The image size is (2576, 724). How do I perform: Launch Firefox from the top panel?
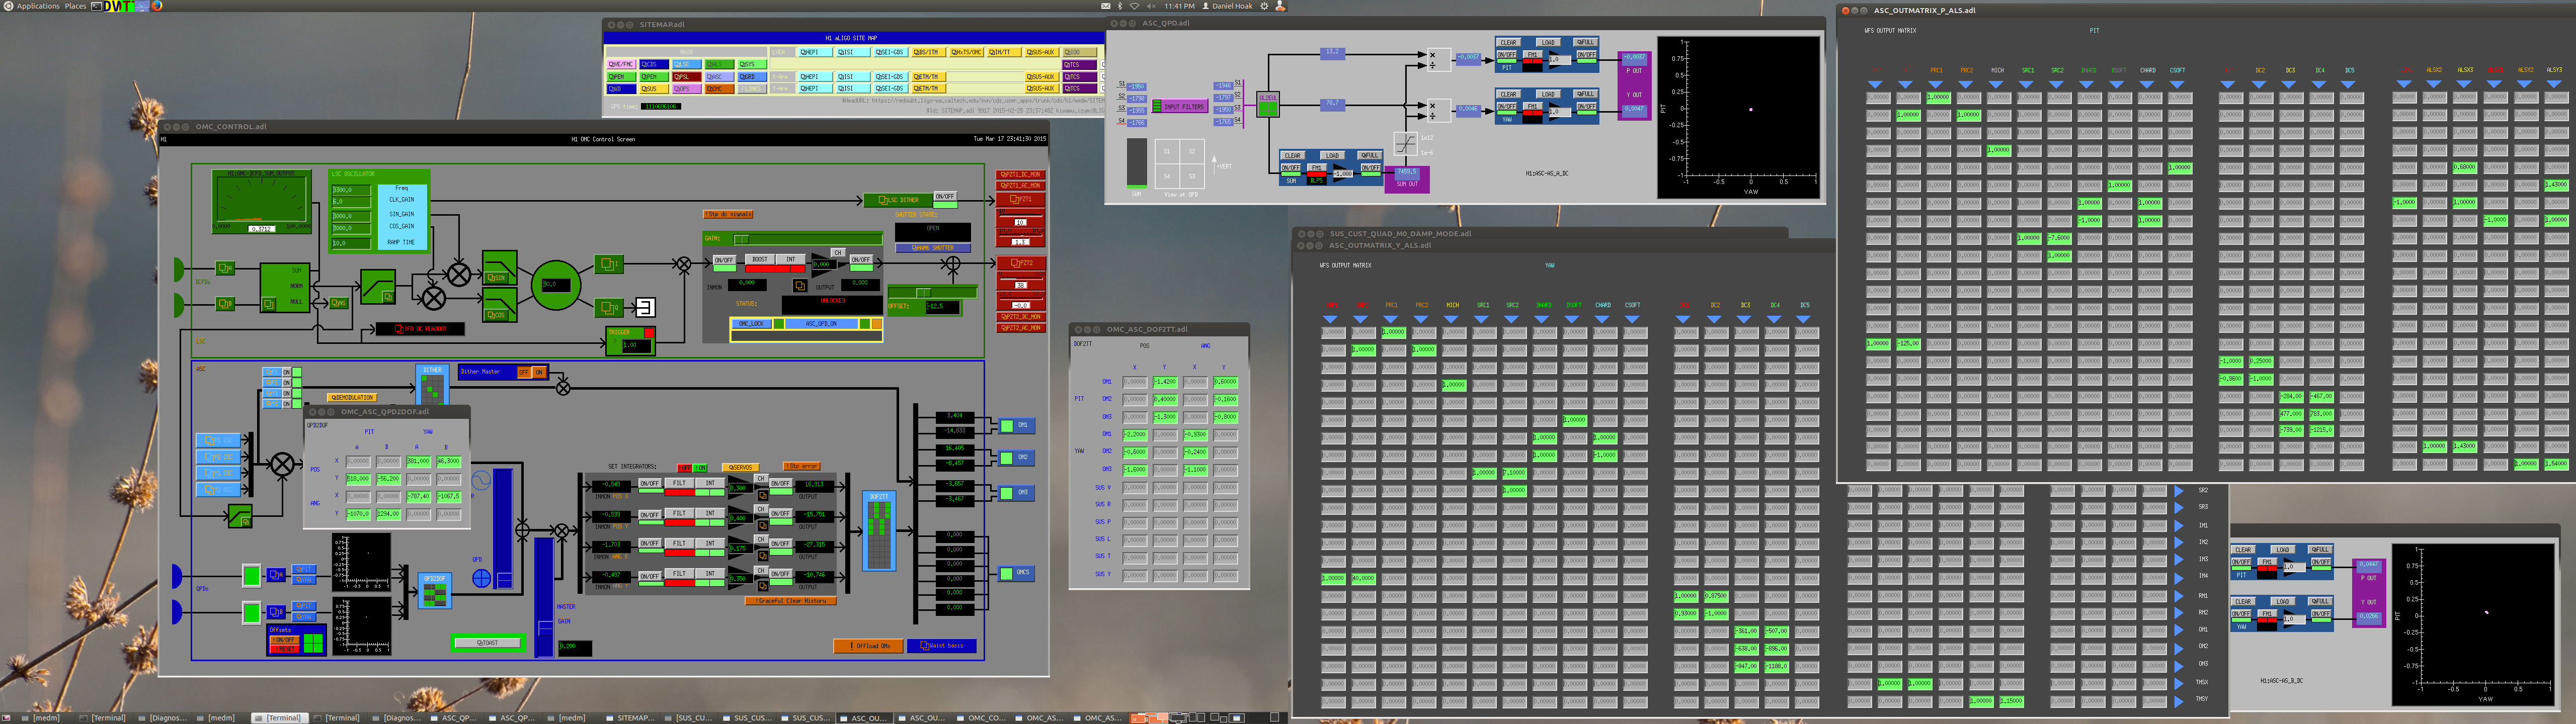(x=157, y=6)
